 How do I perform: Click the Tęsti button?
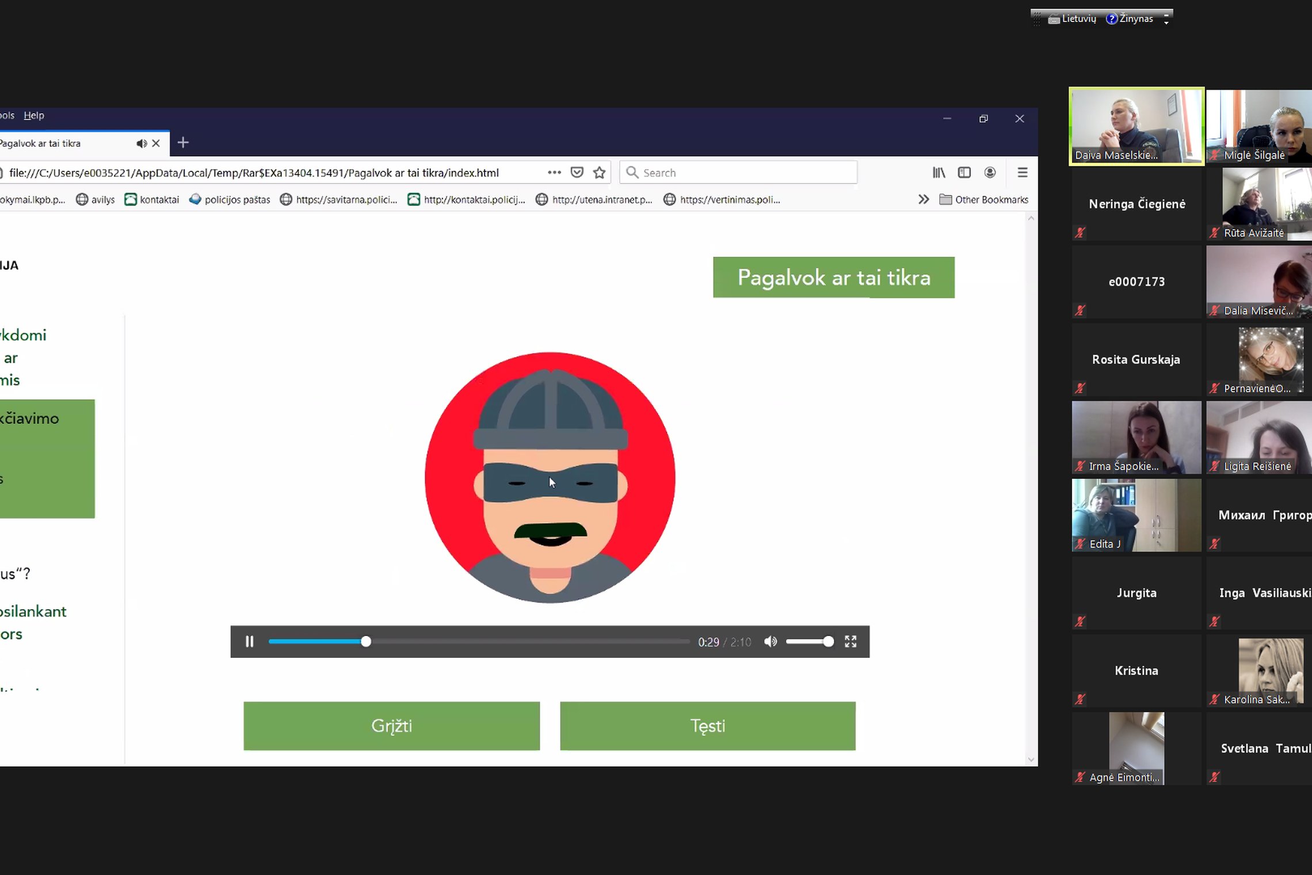coord(707,726)
